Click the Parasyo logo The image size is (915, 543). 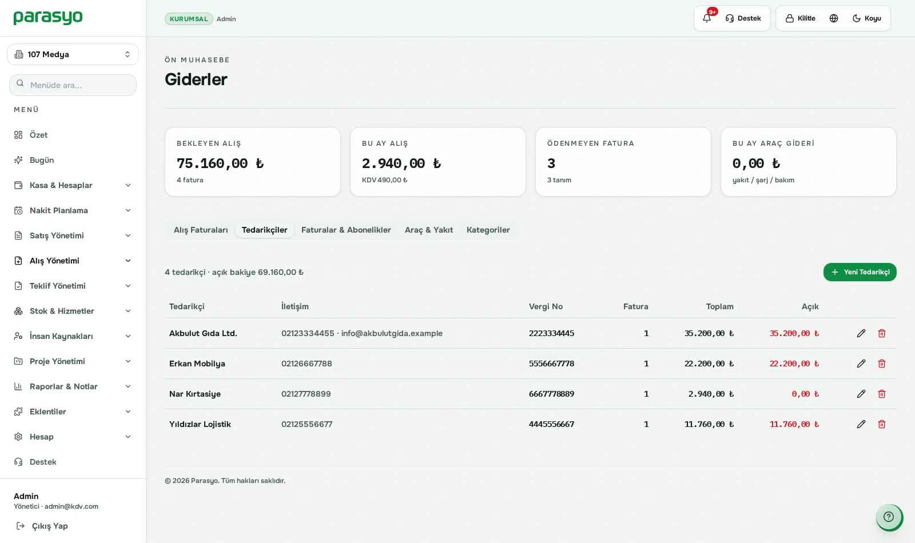tap(48, 18)
